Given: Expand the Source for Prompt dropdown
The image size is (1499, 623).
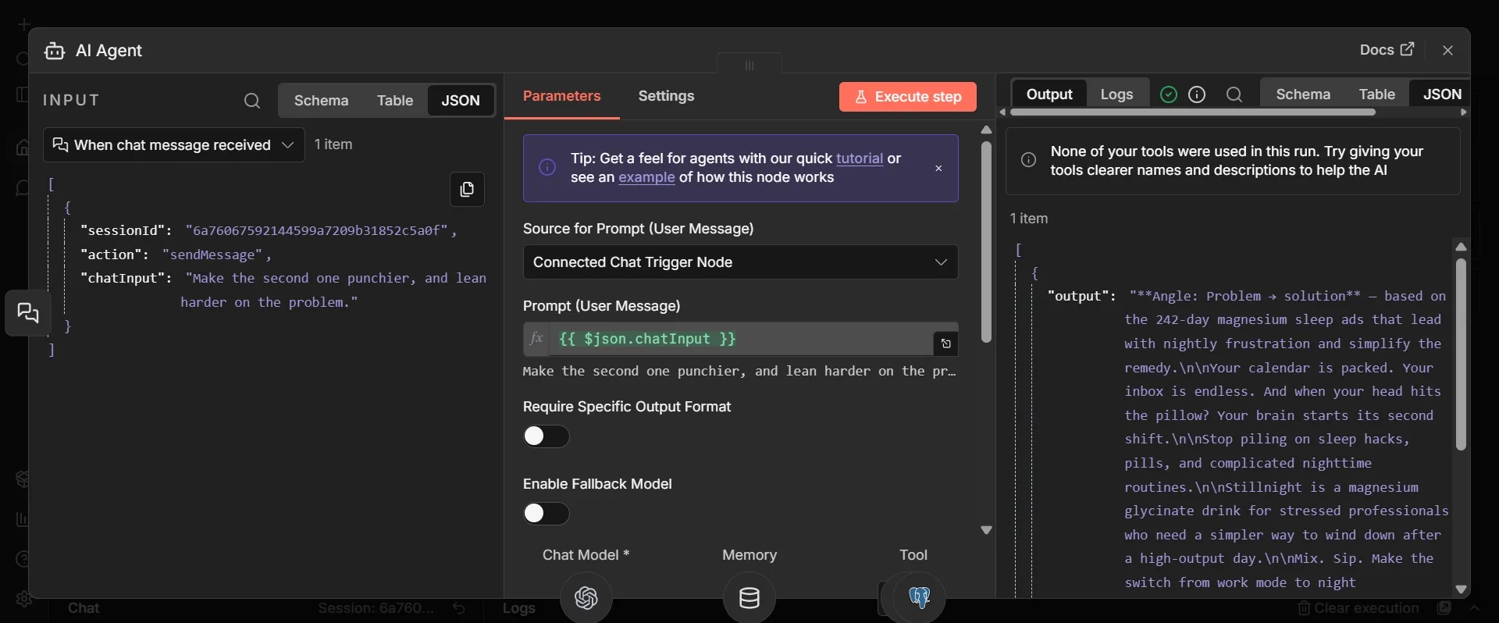Looking at the screenshot, I should coord(741,262).
